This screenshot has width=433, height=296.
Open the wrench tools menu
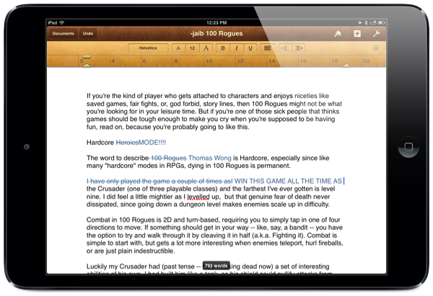[x=376, y=34]
